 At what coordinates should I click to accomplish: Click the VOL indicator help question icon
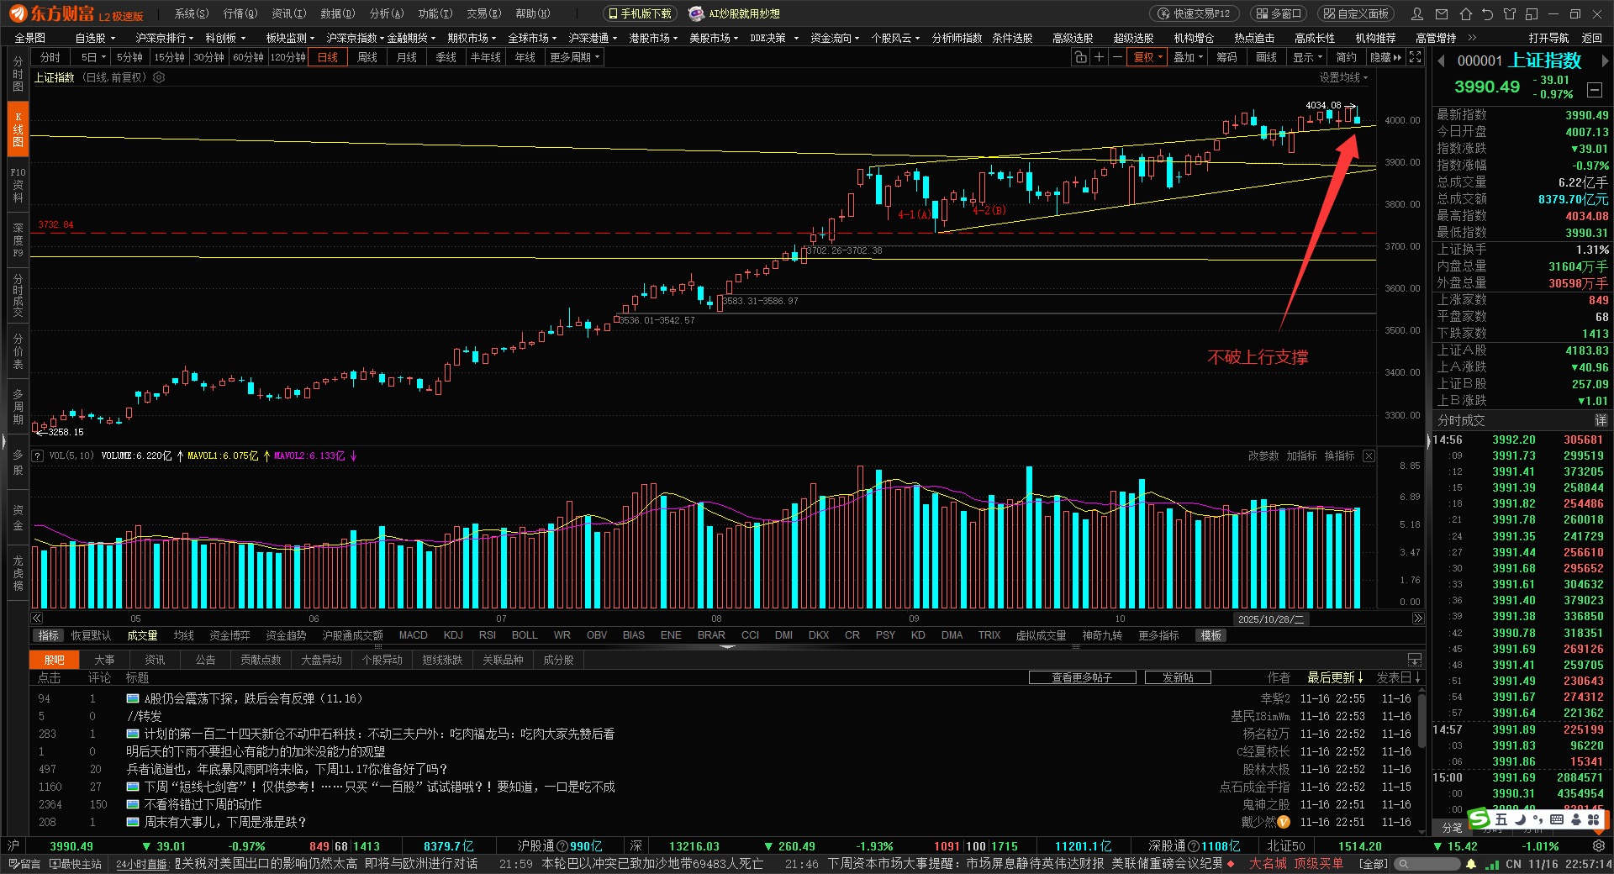38,455
